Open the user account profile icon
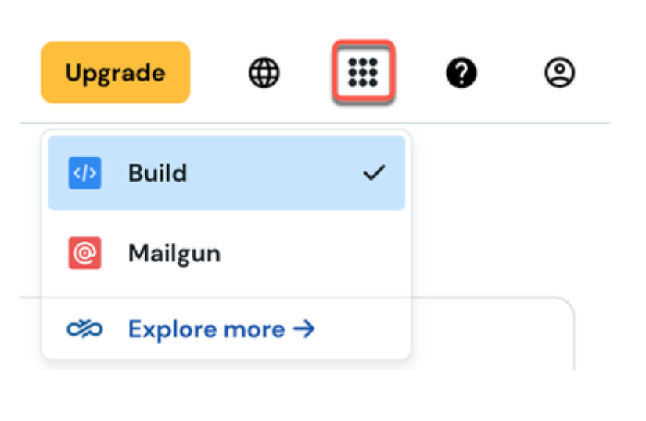This screenshot has width=646, height=421. (x=559, y=73)
